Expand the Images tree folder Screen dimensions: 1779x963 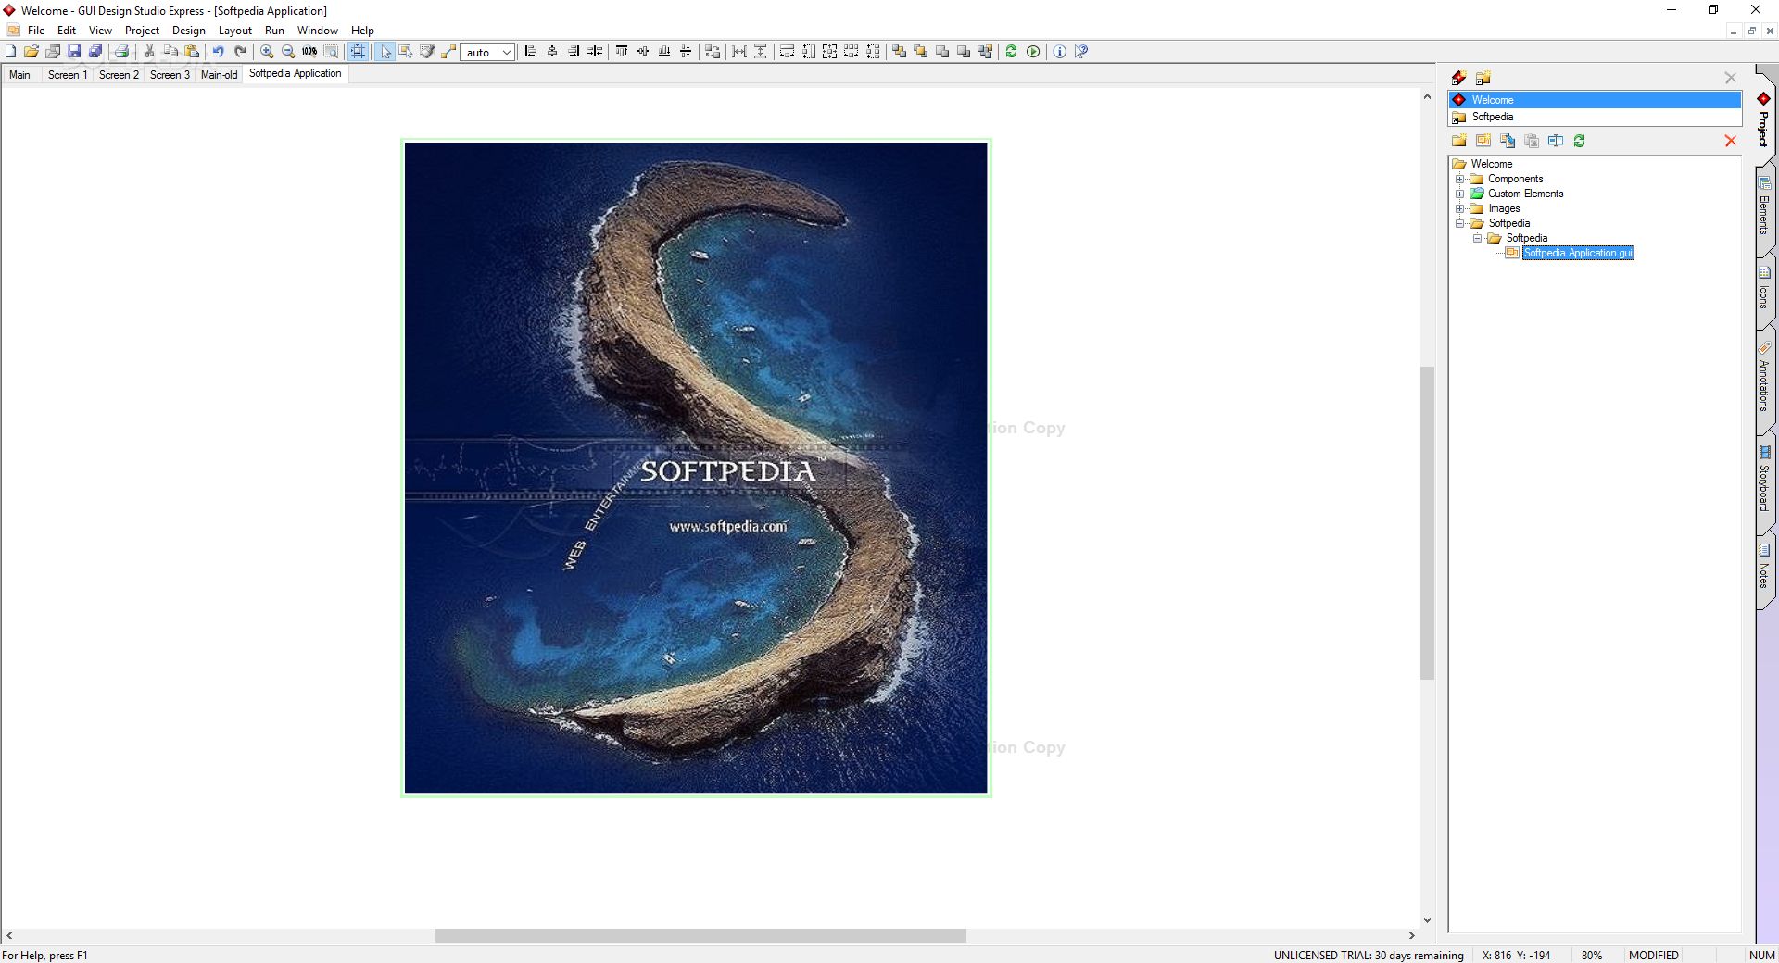[1460, 208]
